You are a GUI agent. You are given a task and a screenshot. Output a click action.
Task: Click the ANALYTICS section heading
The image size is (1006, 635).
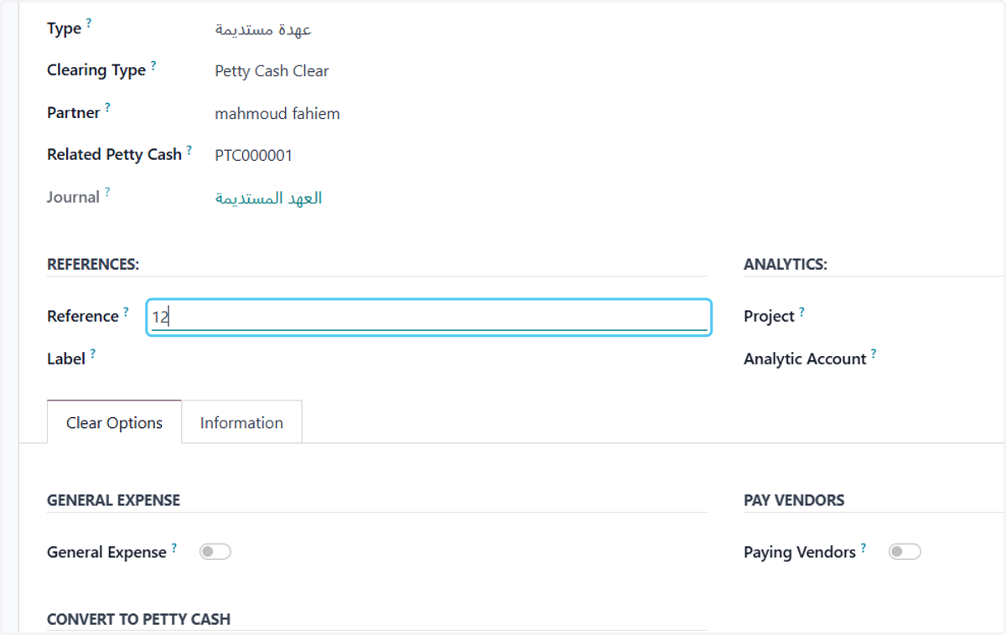pyautogui.click(x=786, y=265)
